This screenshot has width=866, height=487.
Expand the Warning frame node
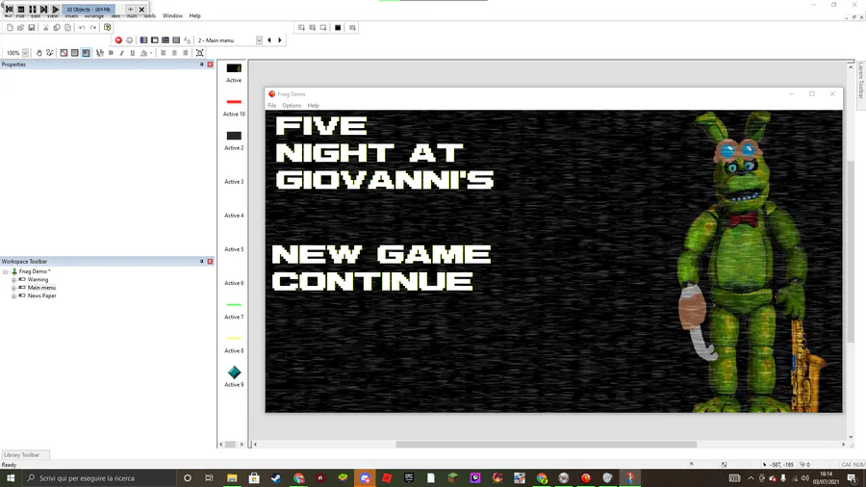[13, 280]
